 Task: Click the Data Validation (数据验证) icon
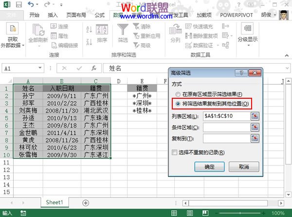coord(188,45)
